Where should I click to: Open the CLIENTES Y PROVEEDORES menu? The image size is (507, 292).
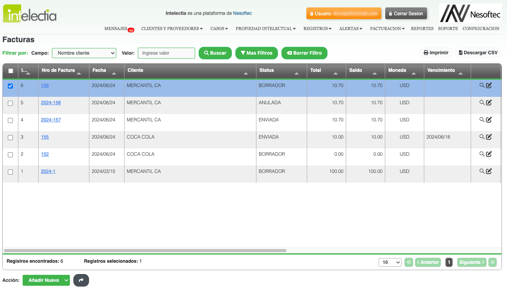pyautogui.click(x=172, y=28)
